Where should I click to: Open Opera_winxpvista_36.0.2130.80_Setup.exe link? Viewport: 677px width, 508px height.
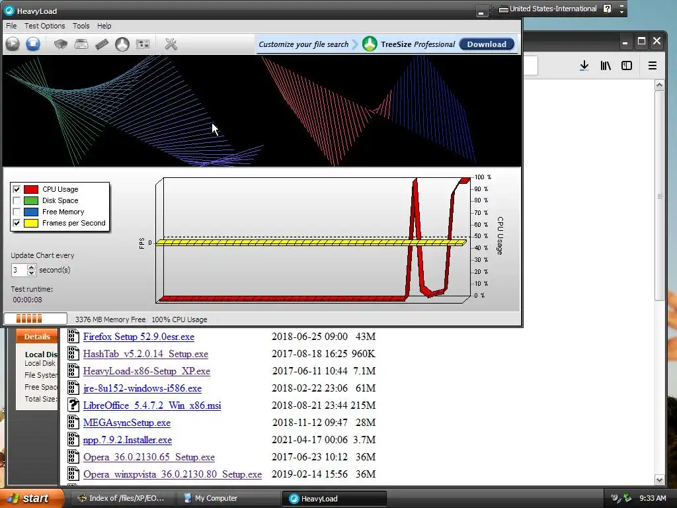click(173, 474)
